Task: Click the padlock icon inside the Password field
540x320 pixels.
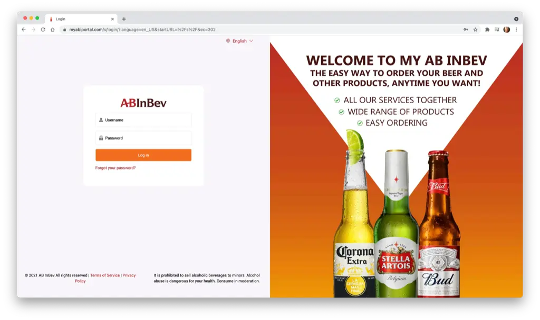Action: 100,137
